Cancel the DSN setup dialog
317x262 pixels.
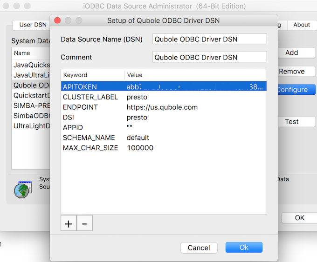click(199, 248)
